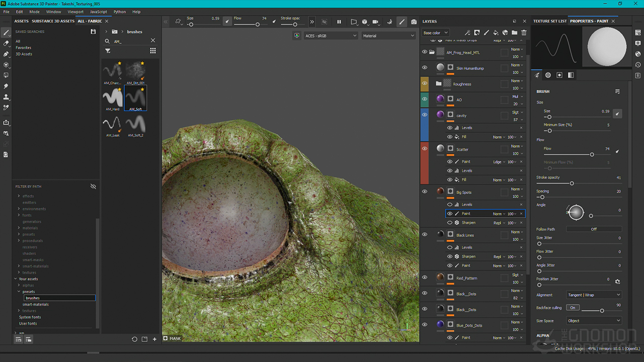Select Favorites in saved searches
This screenshot has width=644, height=362.
(23, 48)
